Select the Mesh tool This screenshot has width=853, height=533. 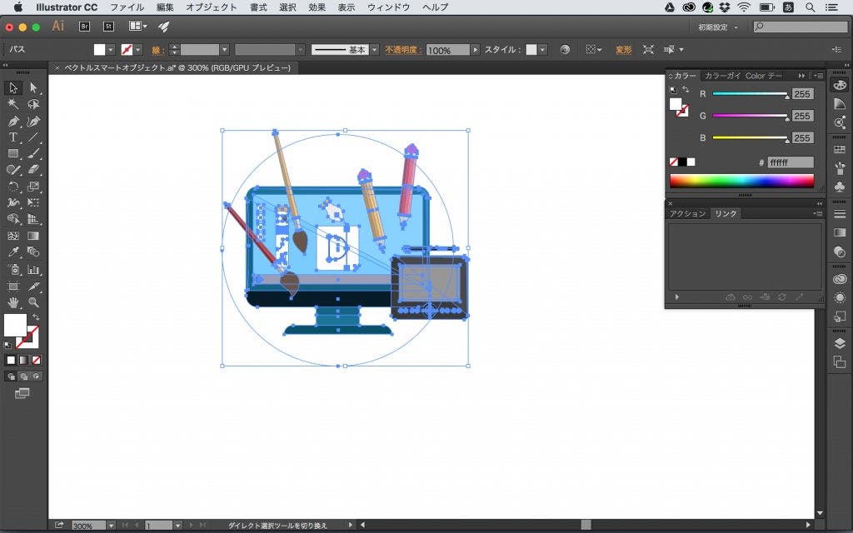tap(13, 236)
